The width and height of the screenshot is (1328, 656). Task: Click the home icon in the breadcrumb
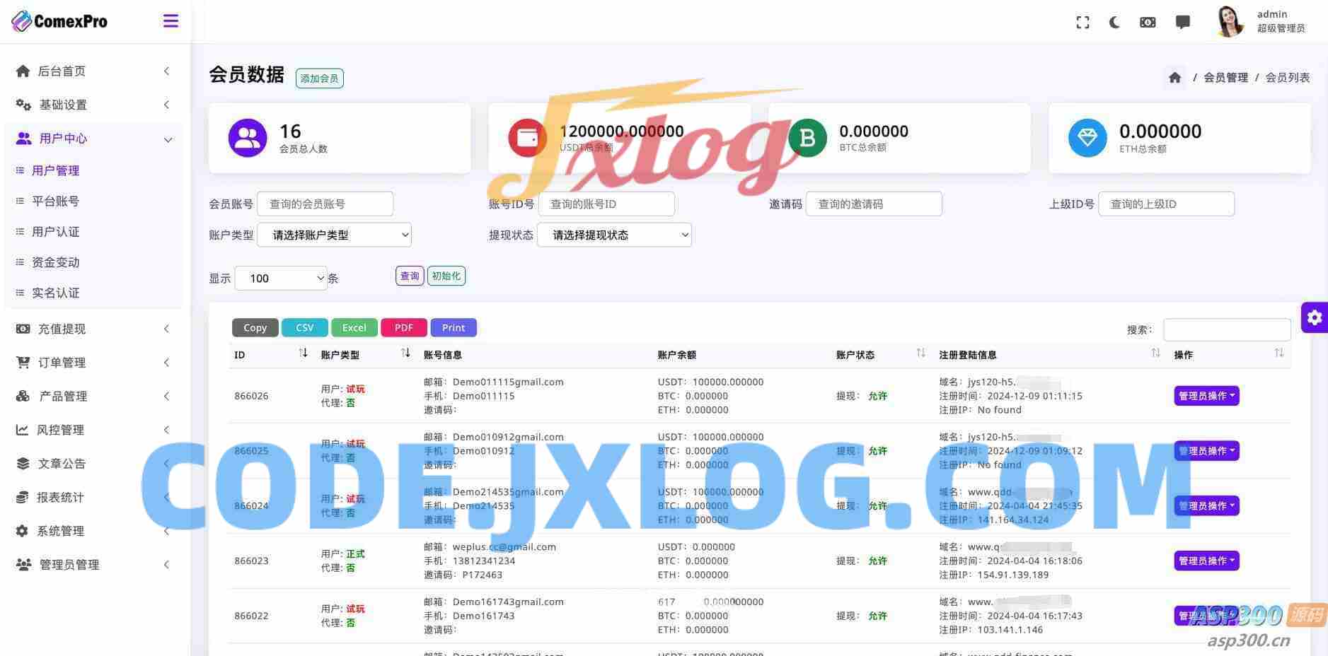tap(1174, 77)
